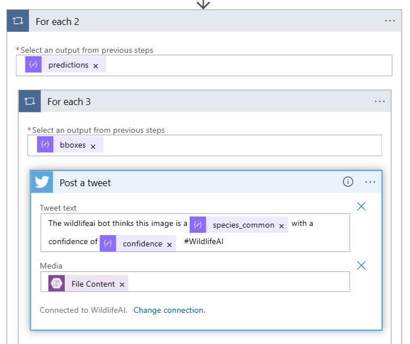Open the Post a tweet info icon

tap(348, 182)
